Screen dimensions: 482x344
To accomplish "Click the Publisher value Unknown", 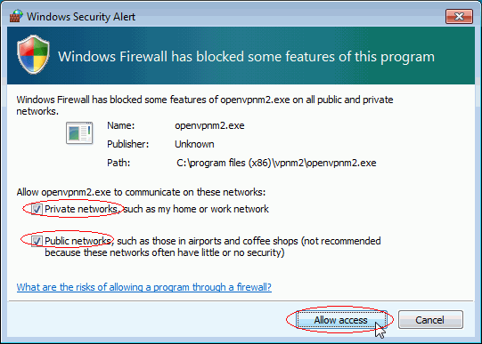I will click(194, 144).
